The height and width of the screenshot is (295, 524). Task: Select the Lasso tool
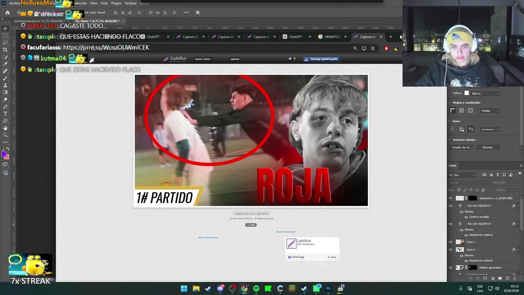pos(5,43)
